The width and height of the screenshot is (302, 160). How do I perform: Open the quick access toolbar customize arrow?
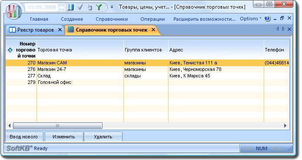coord(112,7)
